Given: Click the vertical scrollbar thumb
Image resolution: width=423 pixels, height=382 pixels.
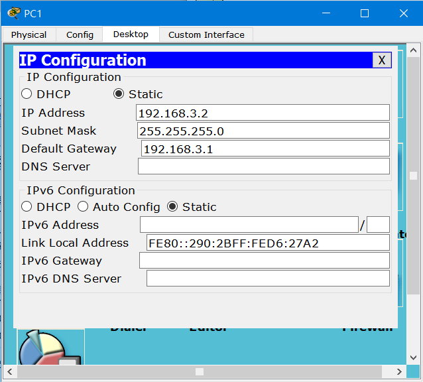Looking at the screenshot, I should [x=414, y=176].
